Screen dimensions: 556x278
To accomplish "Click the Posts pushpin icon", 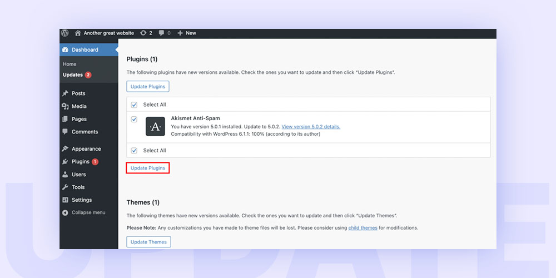I will 65,93.
